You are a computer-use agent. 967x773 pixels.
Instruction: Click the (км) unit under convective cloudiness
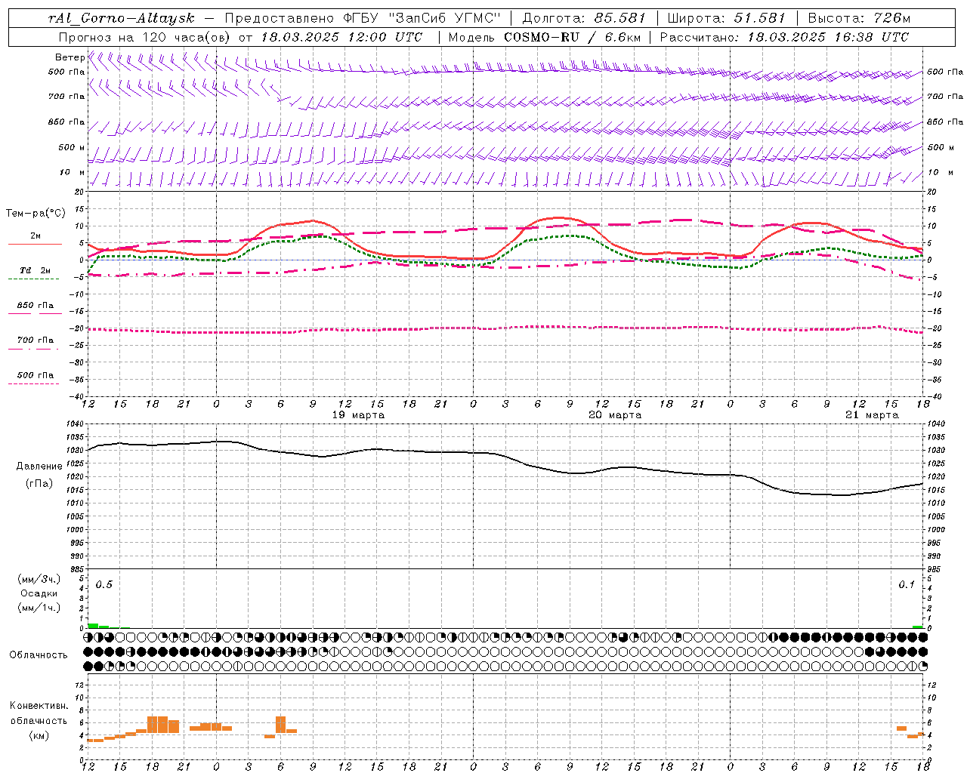39,735
